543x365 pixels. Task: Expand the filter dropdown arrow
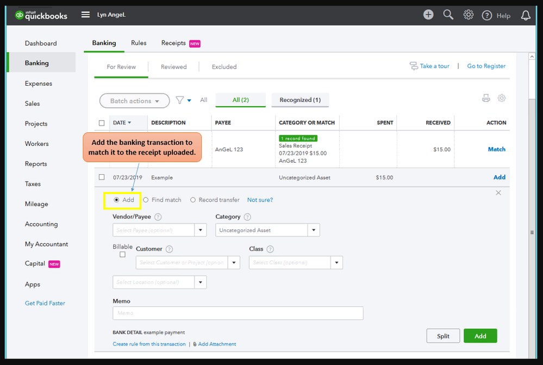[x=189, y=100]
